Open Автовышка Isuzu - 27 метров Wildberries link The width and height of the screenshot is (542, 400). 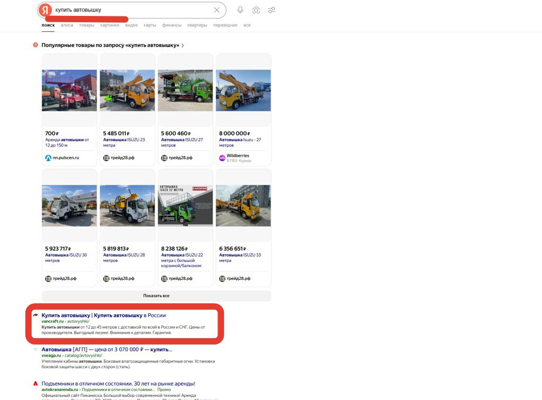(240, 143)
